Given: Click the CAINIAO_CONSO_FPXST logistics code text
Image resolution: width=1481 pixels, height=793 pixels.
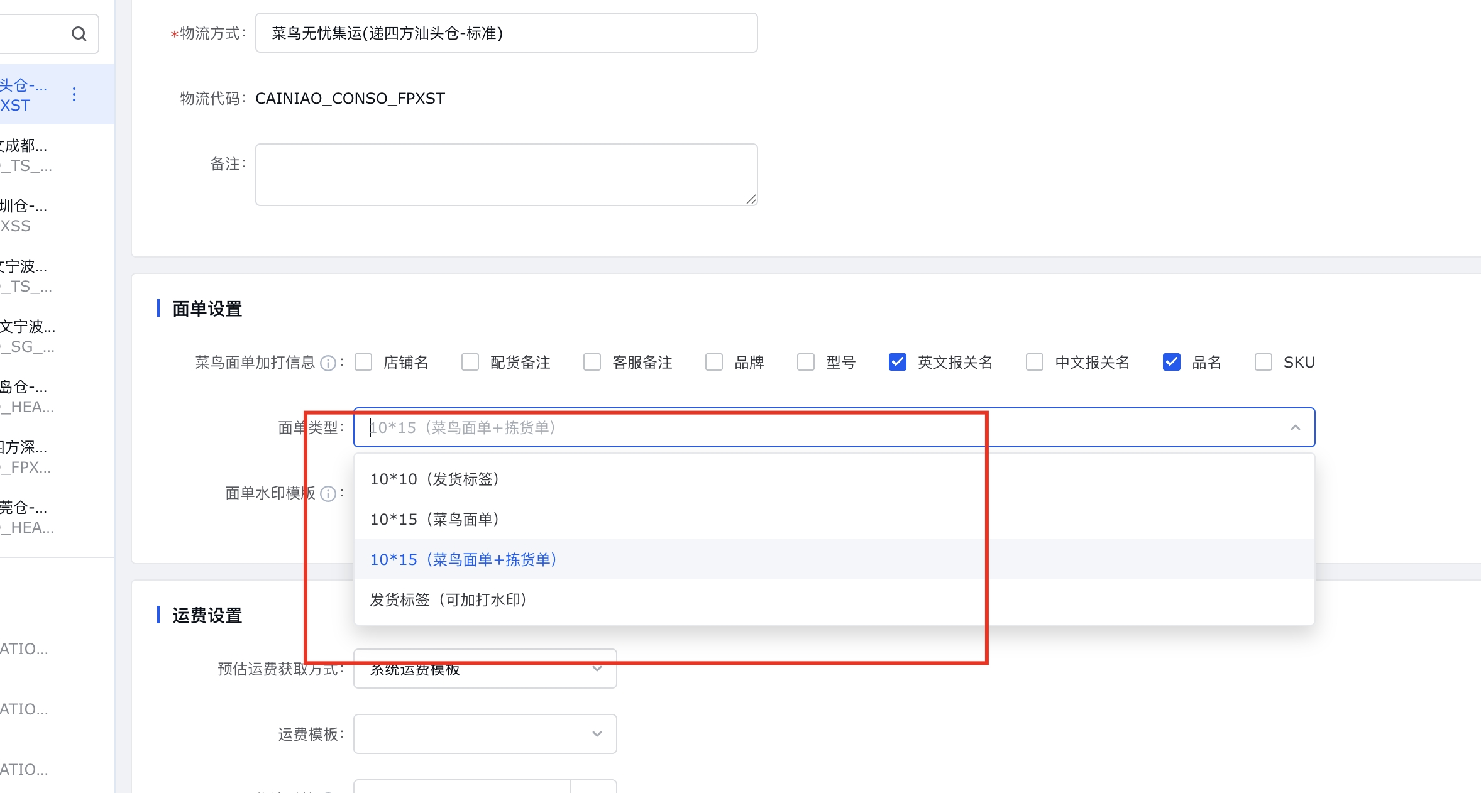Looking at the screenshot, I should (350, 99).
